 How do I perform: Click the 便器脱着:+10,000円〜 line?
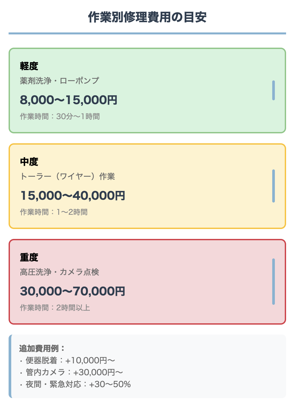(x=67, y=360)
